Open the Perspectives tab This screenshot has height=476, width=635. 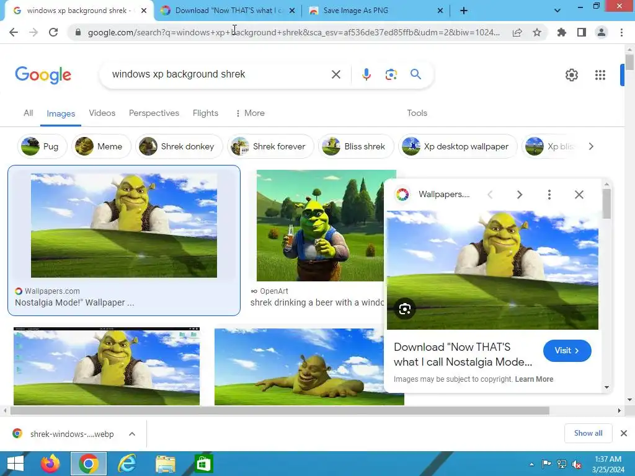click(154, 113)
